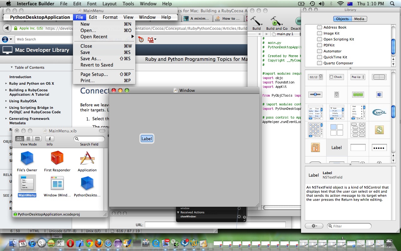The image size is (401, 251).
Task: Switch MainMenu.xib to list view mode
Action: 29,138
